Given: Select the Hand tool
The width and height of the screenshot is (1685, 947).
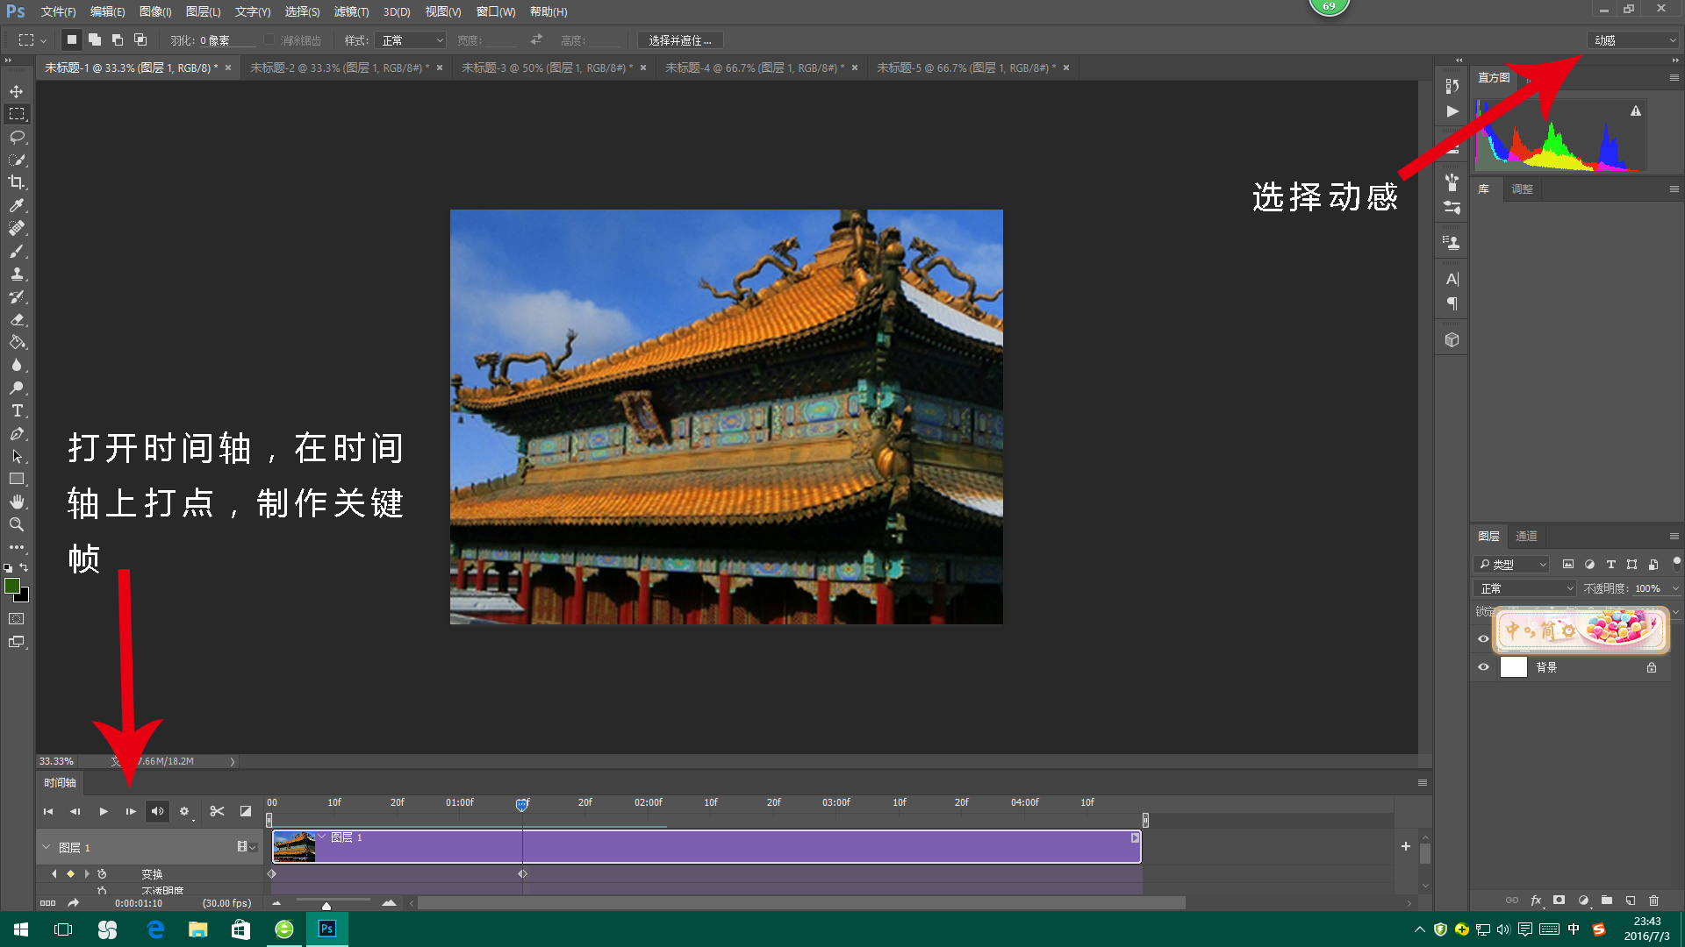Looking at the screenshot, I should [17, 502].
